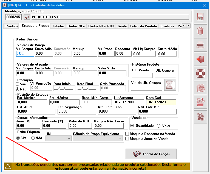Click the Qtd. Lote Min. field
The image size is (210, 174).
pyautogui.click(x=157, y=111)
